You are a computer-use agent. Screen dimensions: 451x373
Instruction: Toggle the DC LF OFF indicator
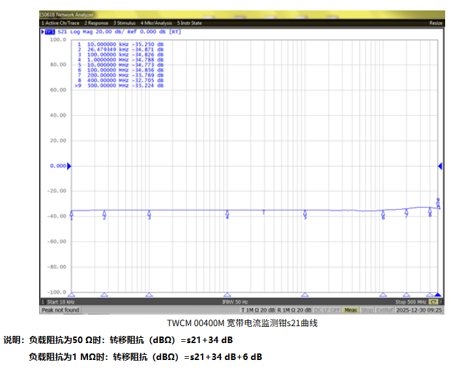coord(328,310)
